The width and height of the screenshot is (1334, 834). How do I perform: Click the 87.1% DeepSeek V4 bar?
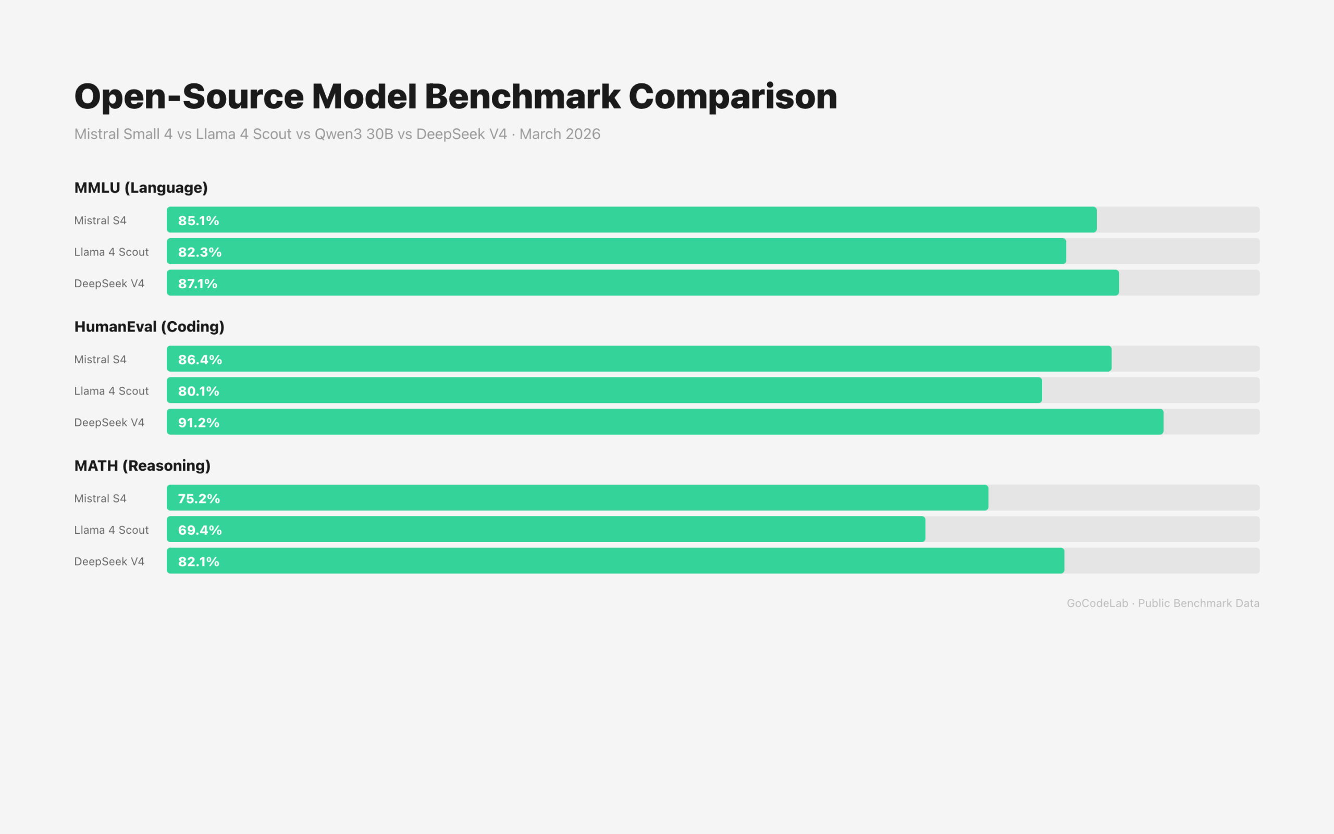point(642,283)
